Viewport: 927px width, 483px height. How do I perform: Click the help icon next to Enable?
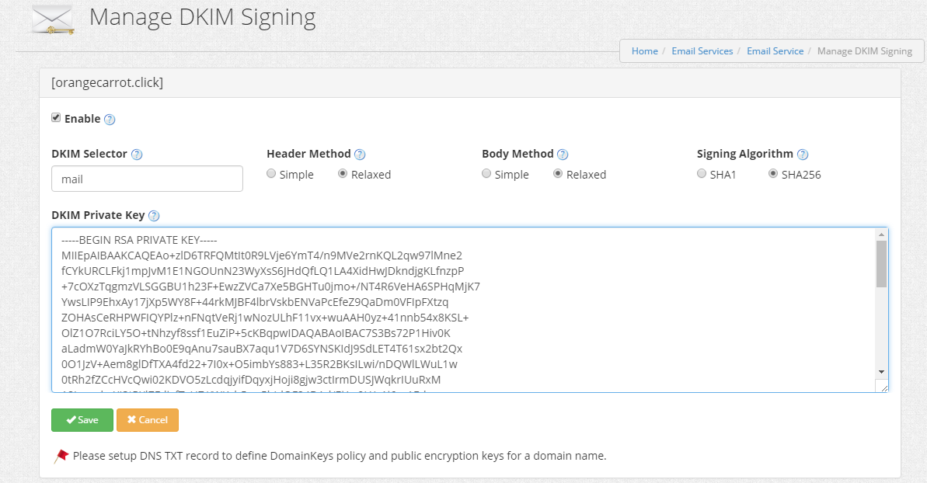click(110, 120)
